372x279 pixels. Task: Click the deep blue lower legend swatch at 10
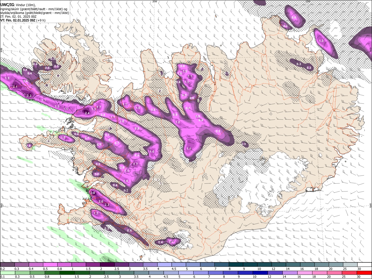260,273
